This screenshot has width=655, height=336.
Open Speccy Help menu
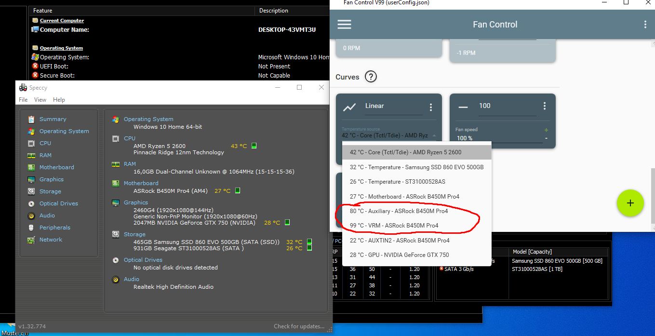(x=59, y=100)
